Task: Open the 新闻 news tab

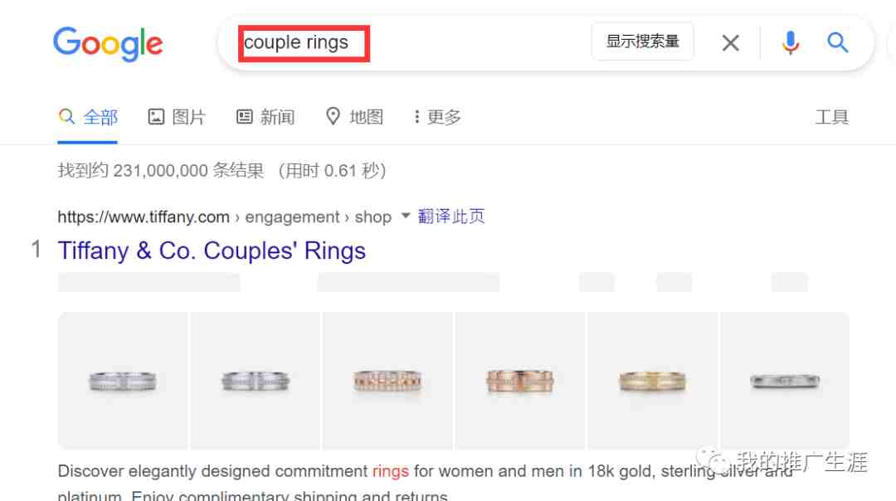Action: click(265, 117)
